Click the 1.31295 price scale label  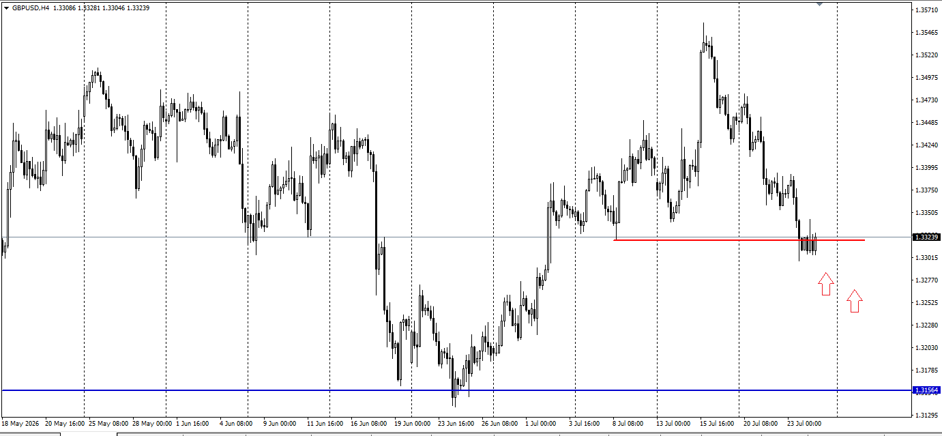click(926, 416)
